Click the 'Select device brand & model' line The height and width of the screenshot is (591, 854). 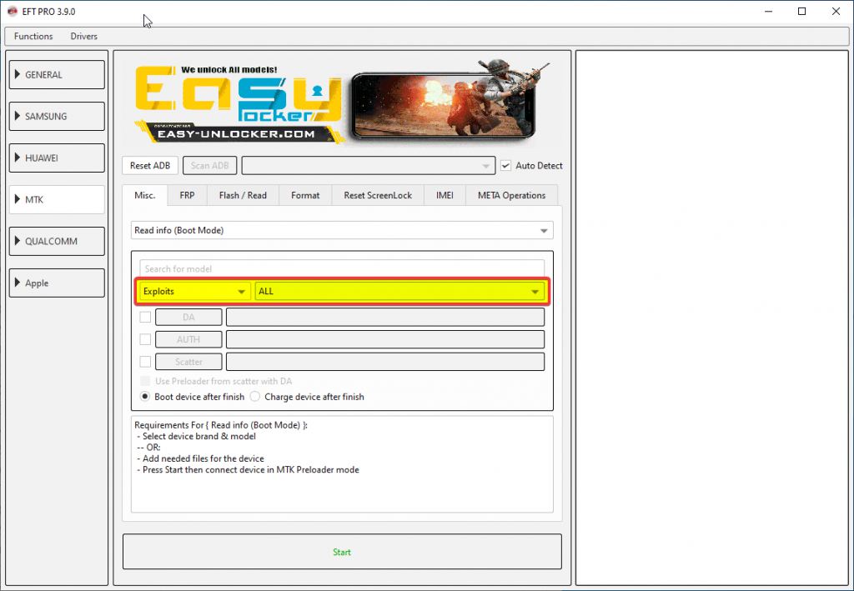[197, 436]
